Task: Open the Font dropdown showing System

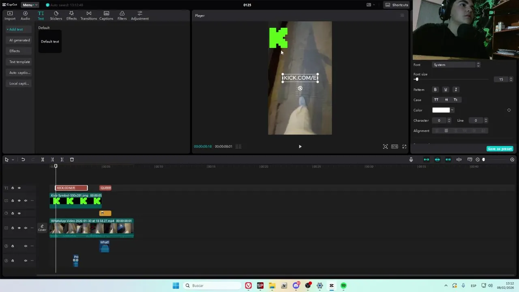Action: pos(456,65)
